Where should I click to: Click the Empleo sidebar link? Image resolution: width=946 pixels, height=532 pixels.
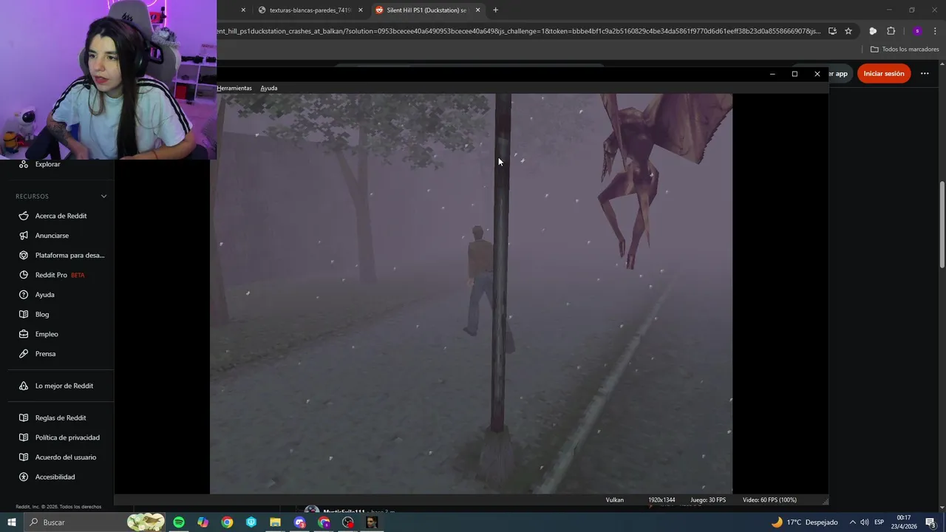[x=47, y=334]
